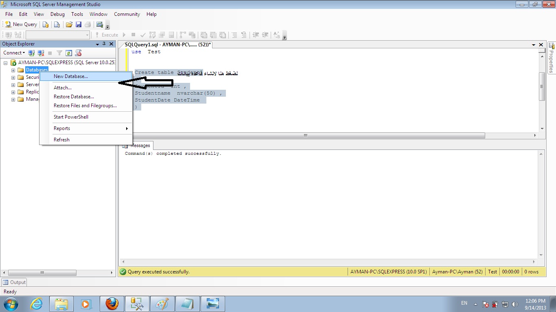This screenshot has width=556, height=312.
Task: Collapse the AYMAN-PC\SQLEXPRESS server node
Action: (5, 63)
